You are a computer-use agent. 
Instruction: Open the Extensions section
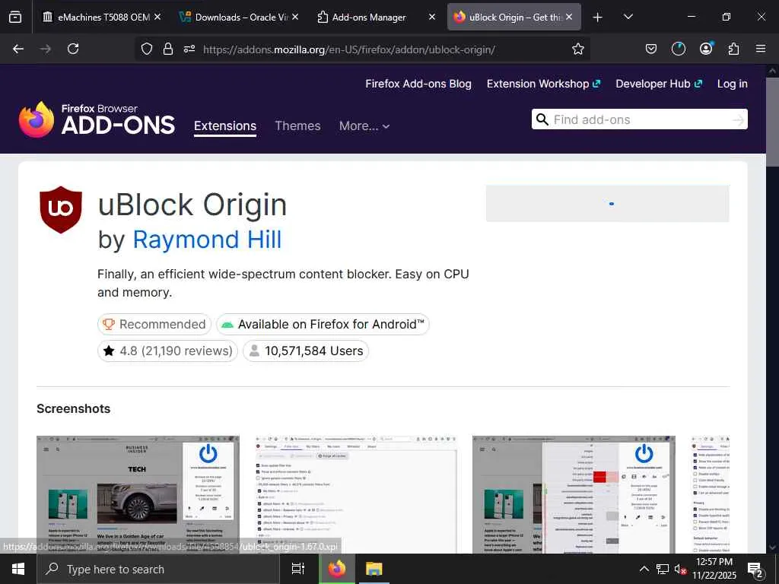[x=225, y=126]
